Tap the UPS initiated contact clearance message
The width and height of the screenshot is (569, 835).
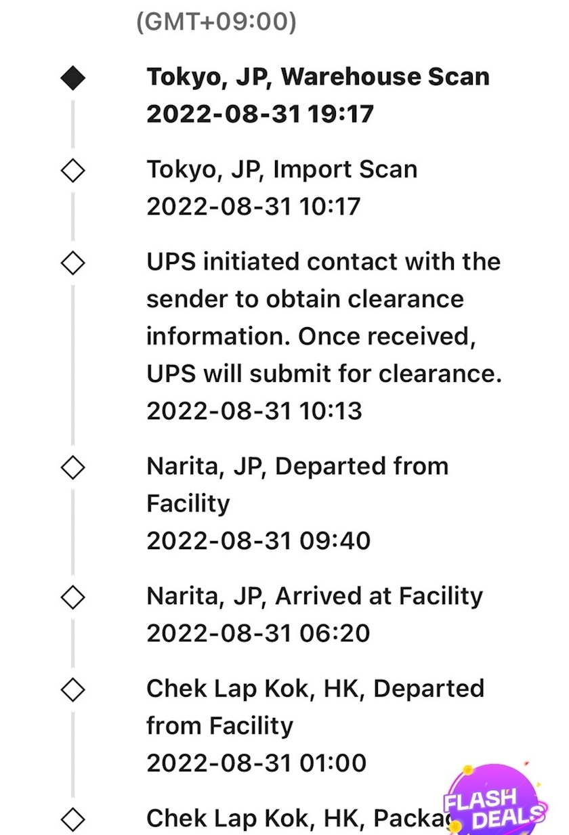tap(324, 318)
